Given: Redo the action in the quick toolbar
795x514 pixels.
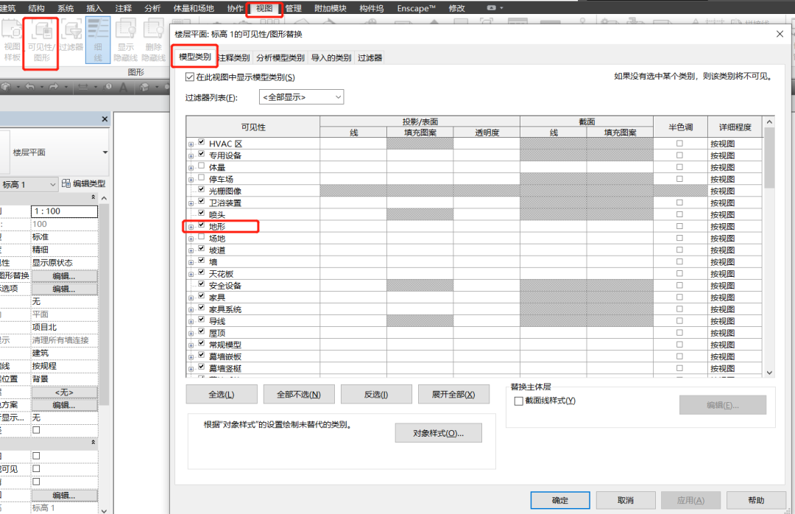Looking at the screenshot, I should tap(54, 88).
